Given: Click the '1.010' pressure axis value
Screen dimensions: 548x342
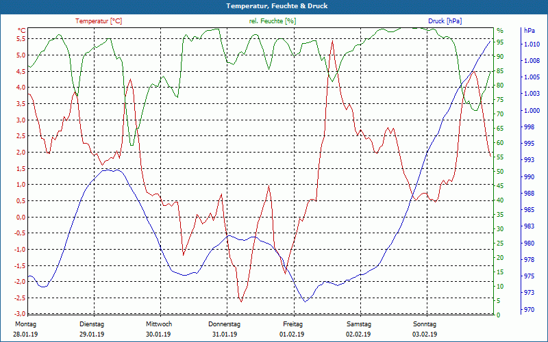Looking at the screenshot, I should click(532, 44).
